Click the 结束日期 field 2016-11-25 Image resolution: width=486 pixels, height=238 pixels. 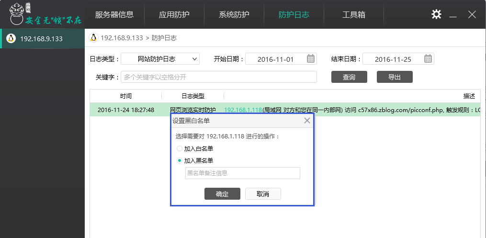(x=398, y=59)
